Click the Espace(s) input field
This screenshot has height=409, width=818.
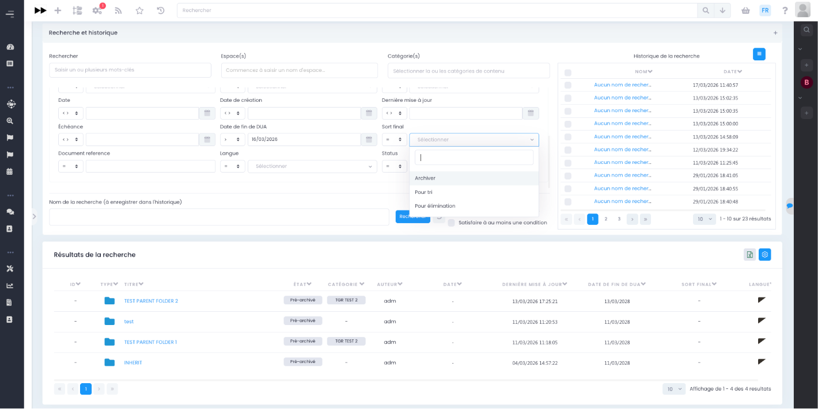[x=300, y=70]
